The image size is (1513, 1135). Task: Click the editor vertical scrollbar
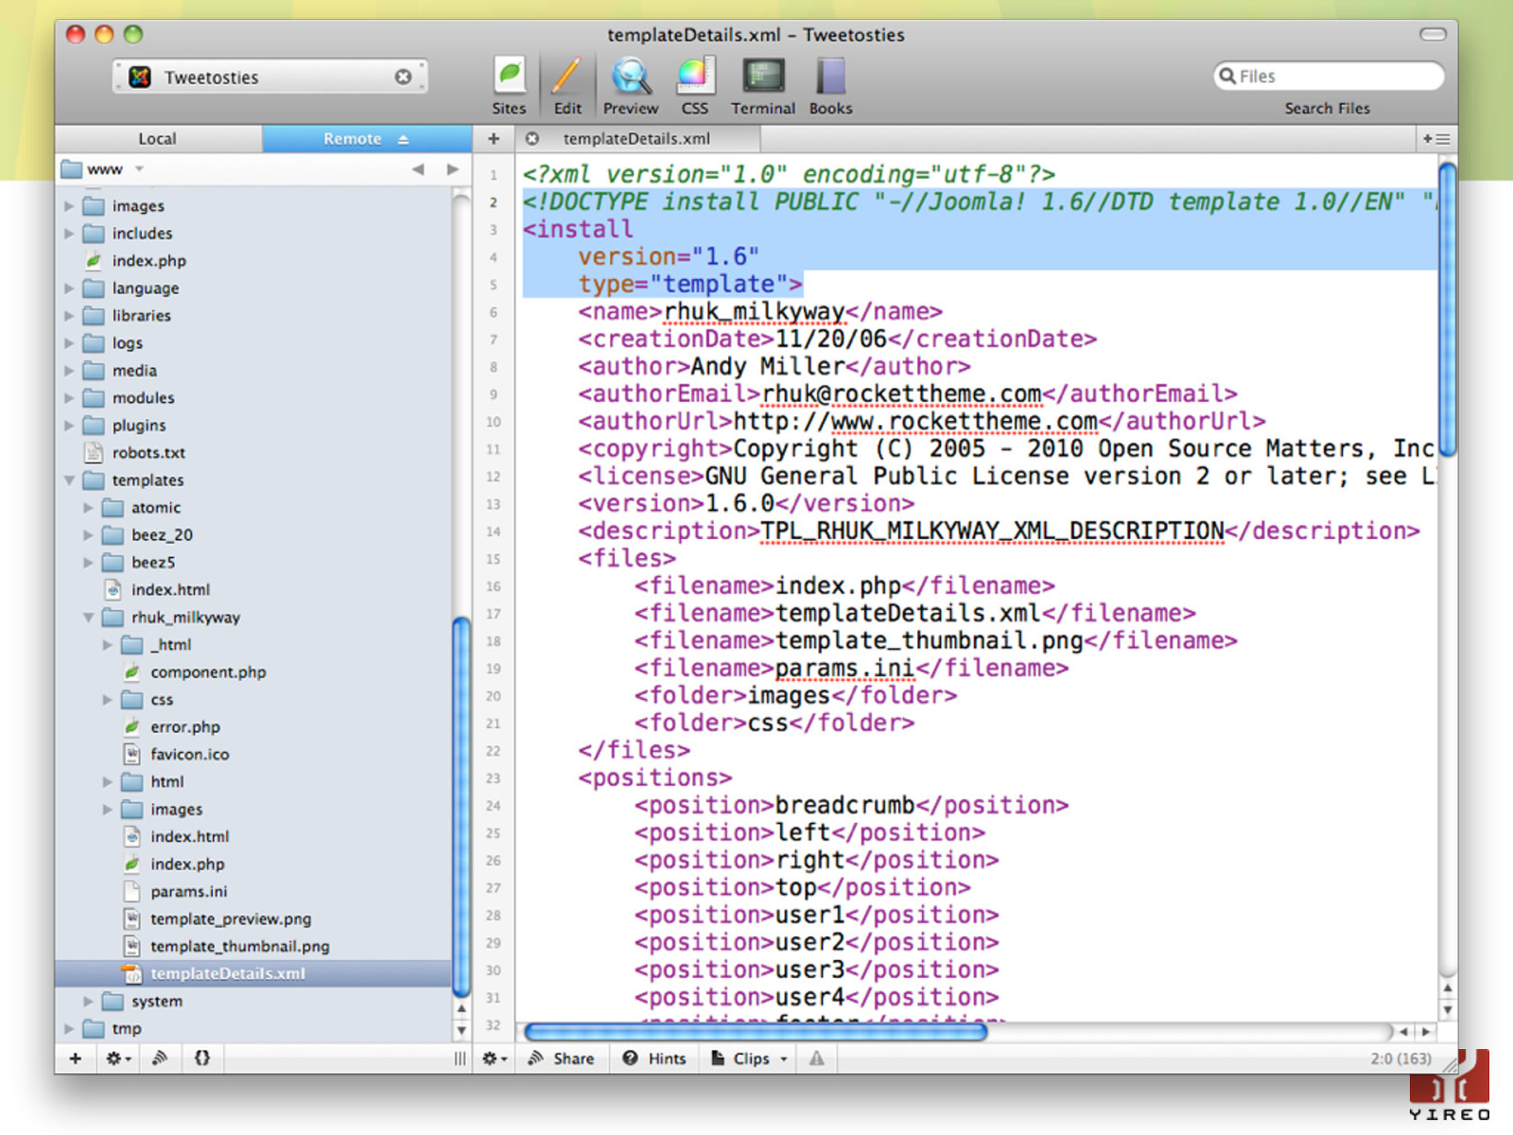(x=1448, y=308)
